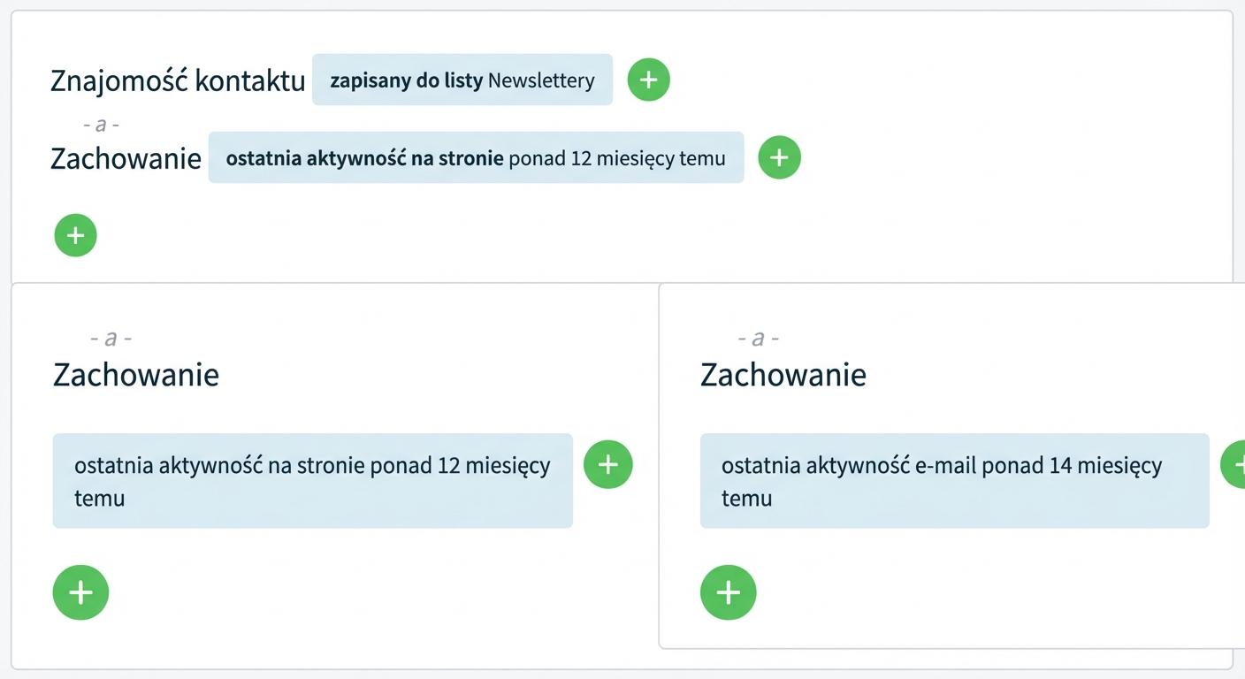Screen dimensions: 1245x679
Task: Toggle the '- a -' operator in the right panel
Action: 758,338
